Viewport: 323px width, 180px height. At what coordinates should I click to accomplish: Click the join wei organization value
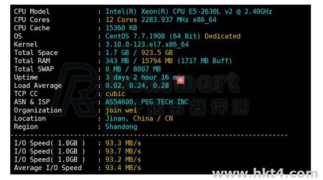point(121,110)
